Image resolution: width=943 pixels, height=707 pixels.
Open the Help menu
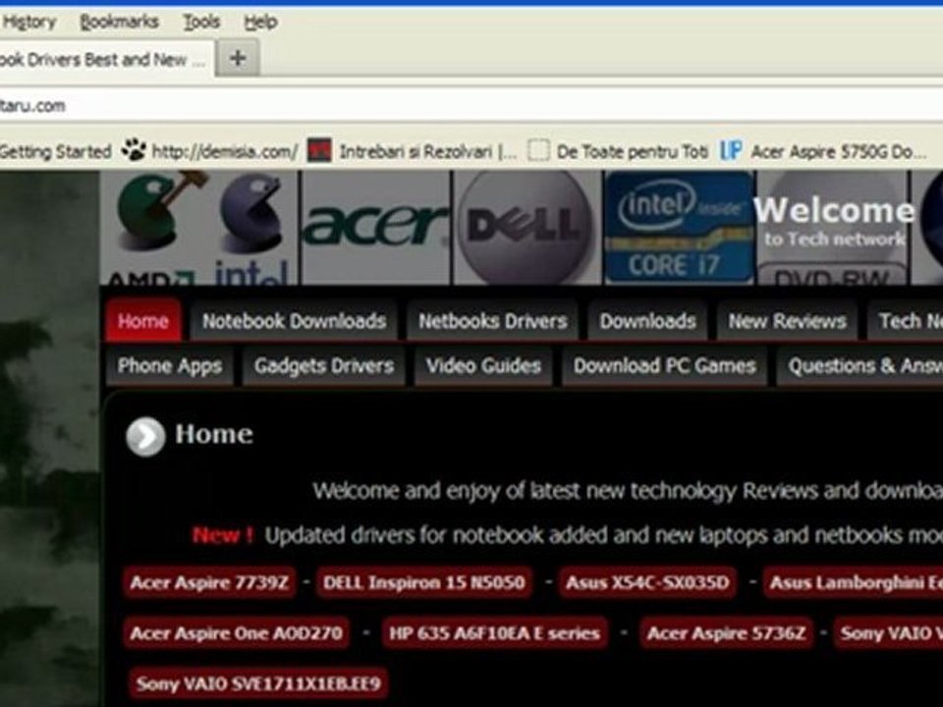(x=260, y=23)
